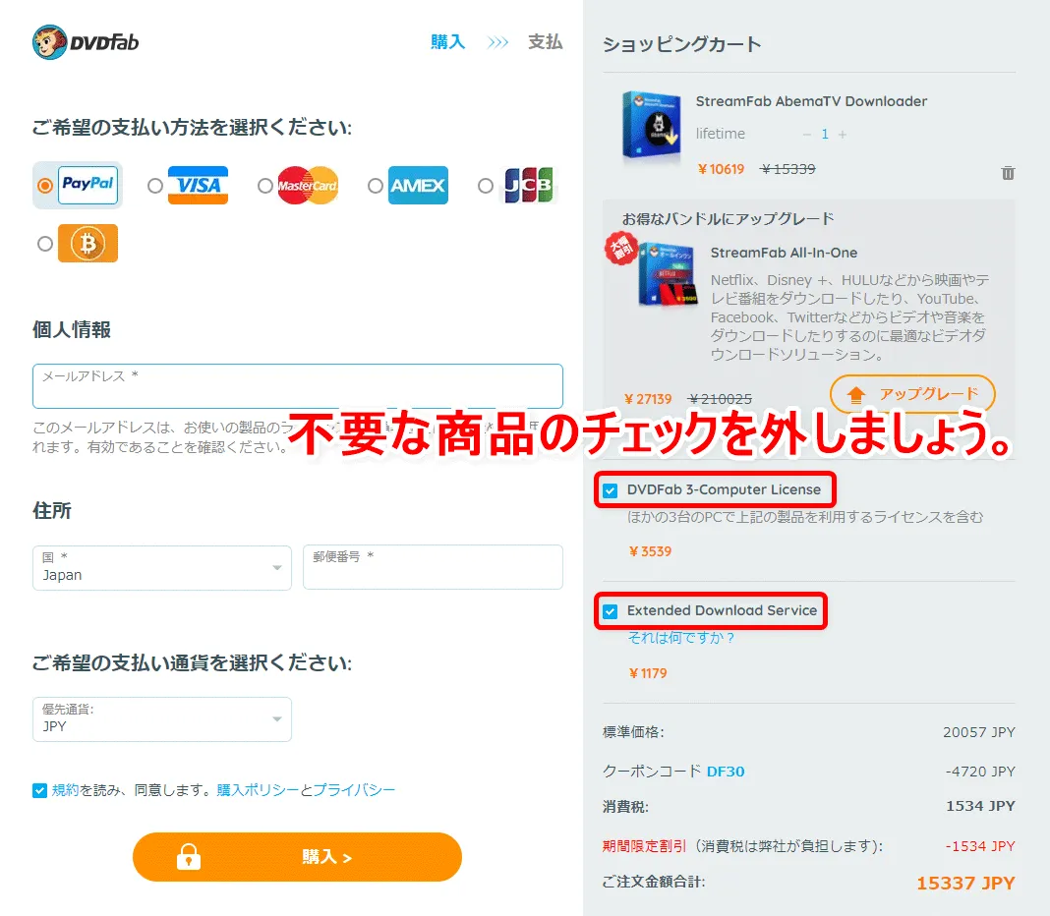Go to the 購入 step tab

pyautogui.click(x=448, y=42)
